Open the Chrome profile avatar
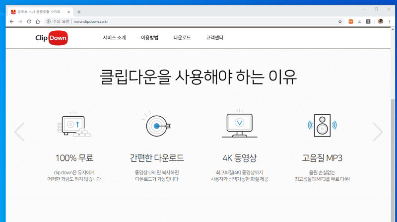 (380, 21)
